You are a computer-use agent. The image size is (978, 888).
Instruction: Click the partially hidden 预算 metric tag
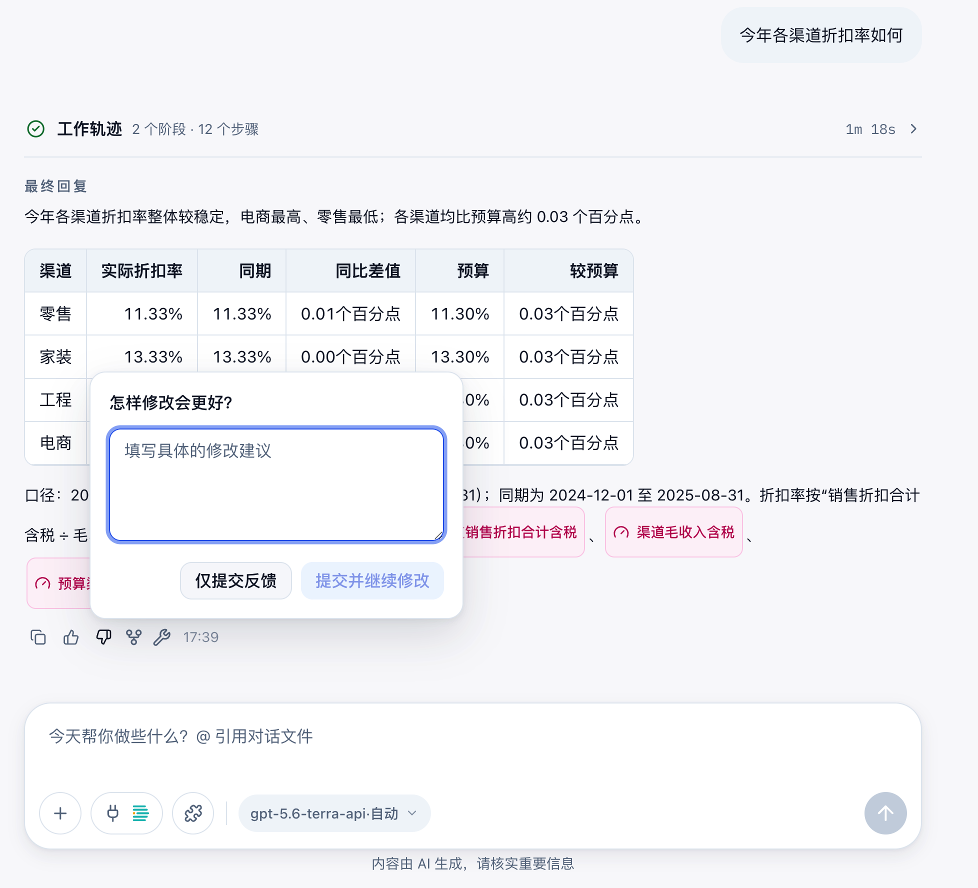point(59,583)
